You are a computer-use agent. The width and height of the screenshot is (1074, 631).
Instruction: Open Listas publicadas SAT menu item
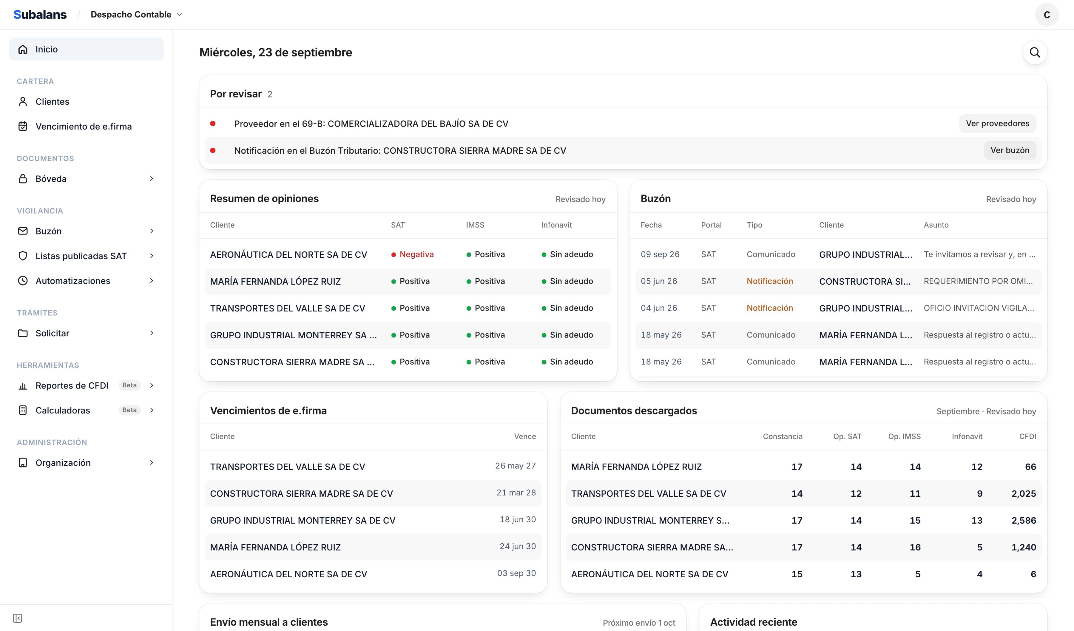(86, 256)
